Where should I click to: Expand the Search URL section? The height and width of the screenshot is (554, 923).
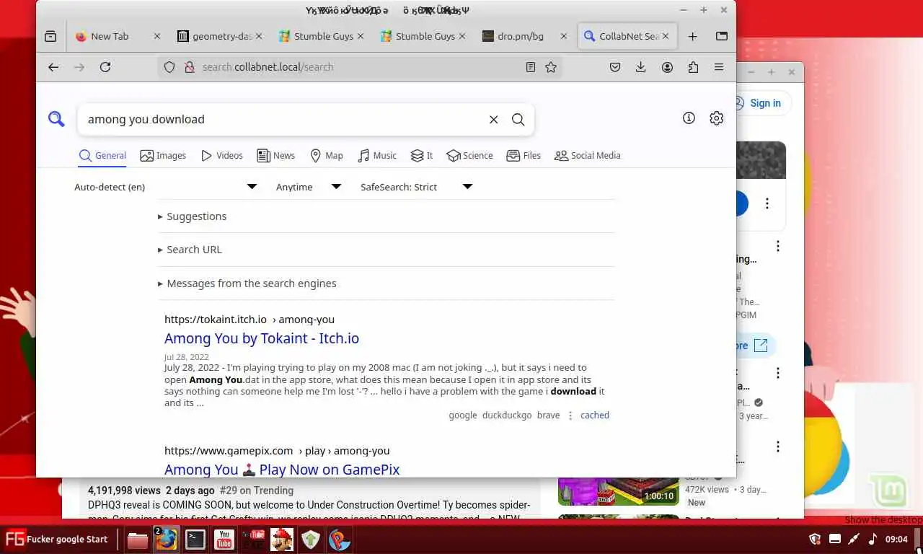[190, 250]
